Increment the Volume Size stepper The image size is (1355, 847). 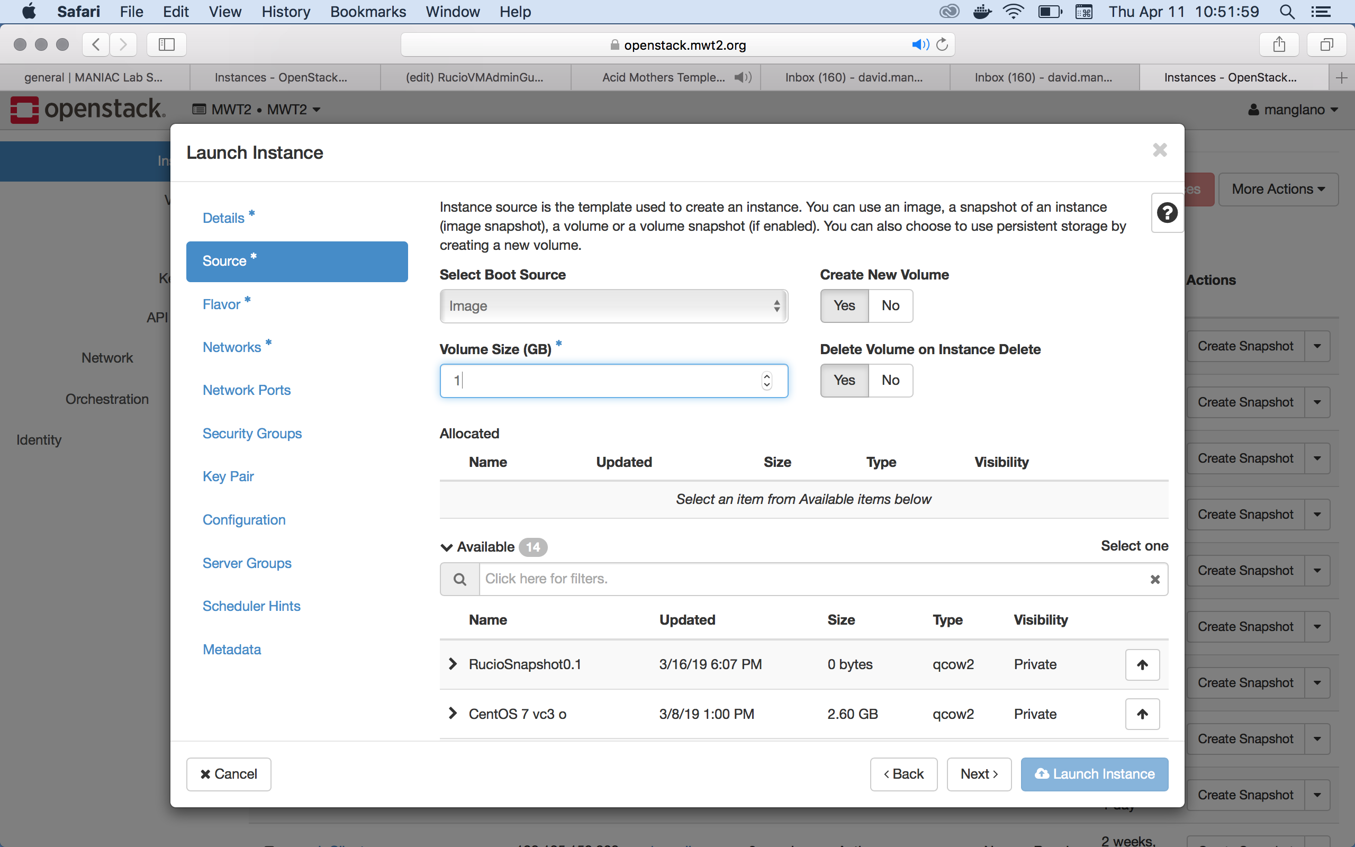tap(767, 376)
